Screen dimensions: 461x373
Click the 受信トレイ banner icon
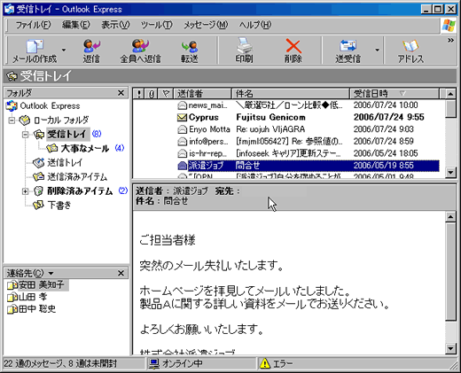[12, 76]
